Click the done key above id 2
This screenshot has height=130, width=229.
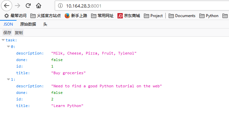22,93
